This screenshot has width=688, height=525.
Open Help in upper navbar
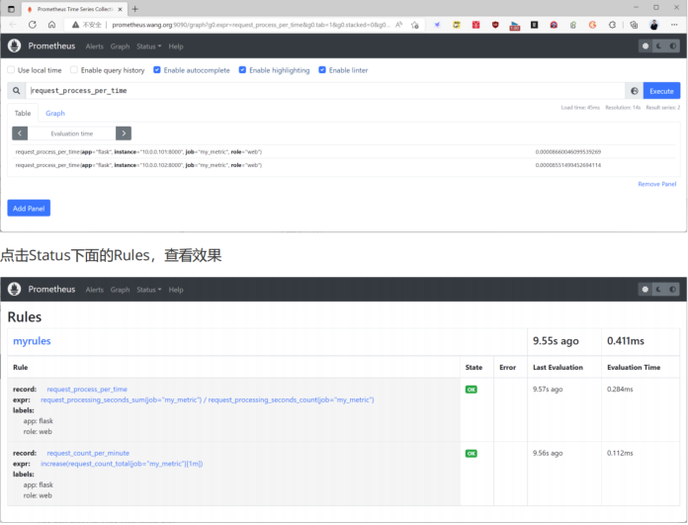tap(176, 46)
